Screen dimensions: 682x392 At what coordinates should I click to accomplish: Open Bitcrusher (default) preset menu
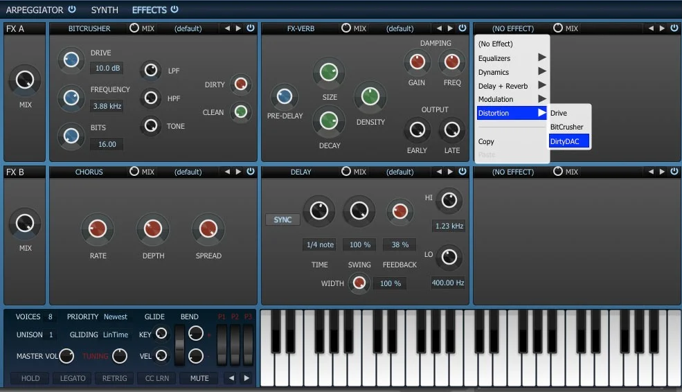click(x=188, y=28)
